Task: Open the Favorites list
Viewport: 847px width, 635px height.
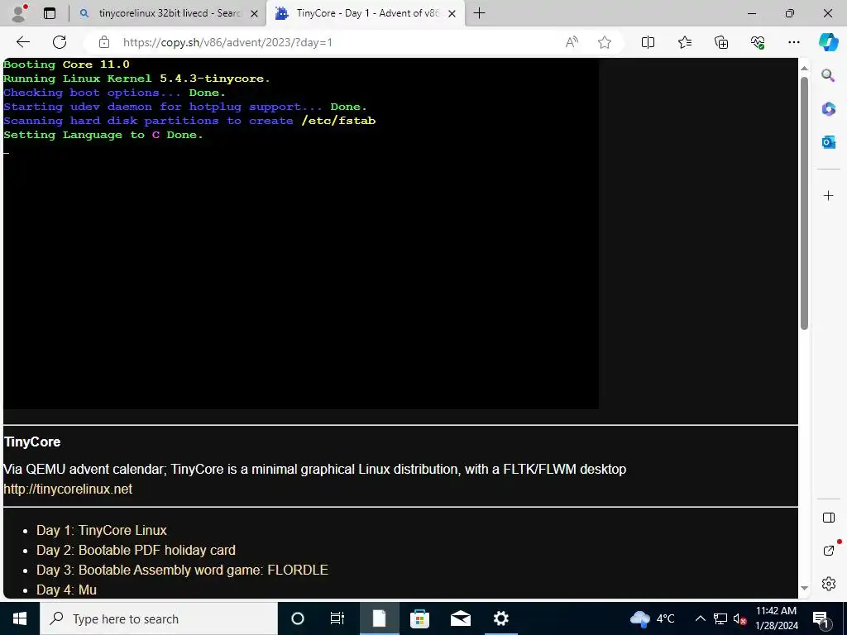Action: click(684, 42)
